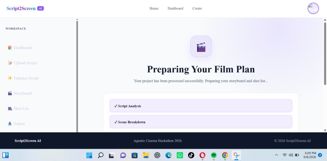
Task: Click the main page scrollbar thumb
Action: 325,53
